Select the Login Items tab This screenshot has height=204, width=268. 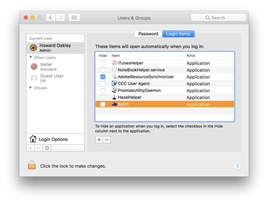tap(178, 34)
